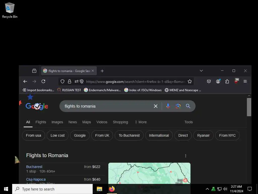Switch to the Shopping tab

pyautogui.click(x=120, y=122)
